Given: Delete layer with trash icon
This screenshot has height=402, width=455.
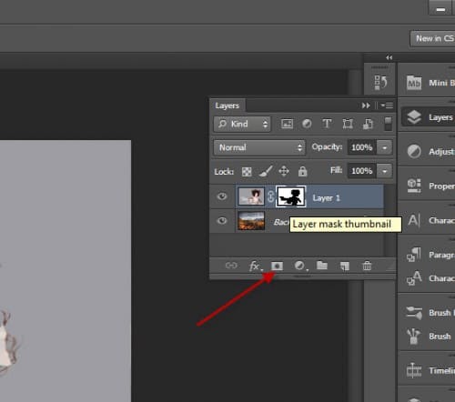Looking at the screenshot, I should coord(367,266).
